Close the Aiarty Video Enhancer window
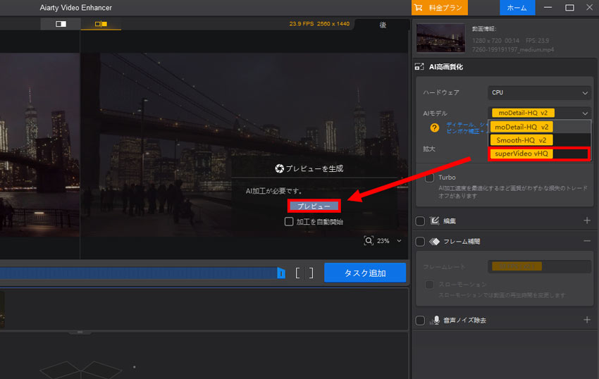 (x=589, y=7)
